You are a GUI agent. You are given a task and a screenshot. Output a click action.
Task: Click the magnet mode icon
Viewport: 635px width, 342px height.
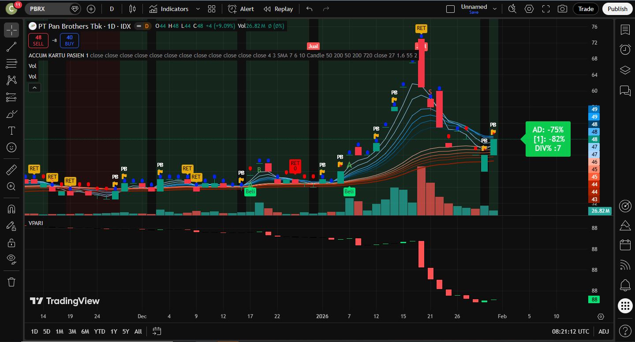(11, 209)
